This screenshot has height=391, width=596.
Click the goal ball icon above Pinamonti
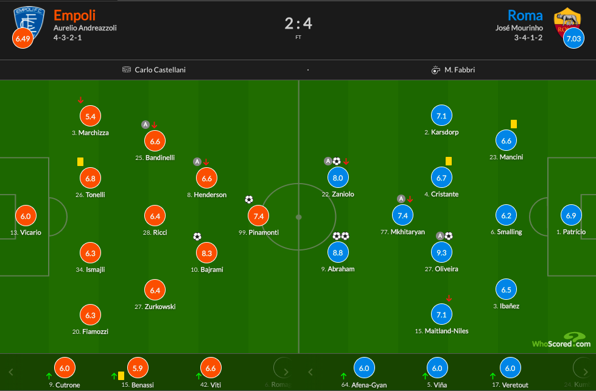(x=249, y=199)
